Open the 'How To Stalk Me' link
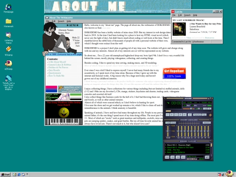The height and width of the screenshot is (177, 236). [56, 76]
